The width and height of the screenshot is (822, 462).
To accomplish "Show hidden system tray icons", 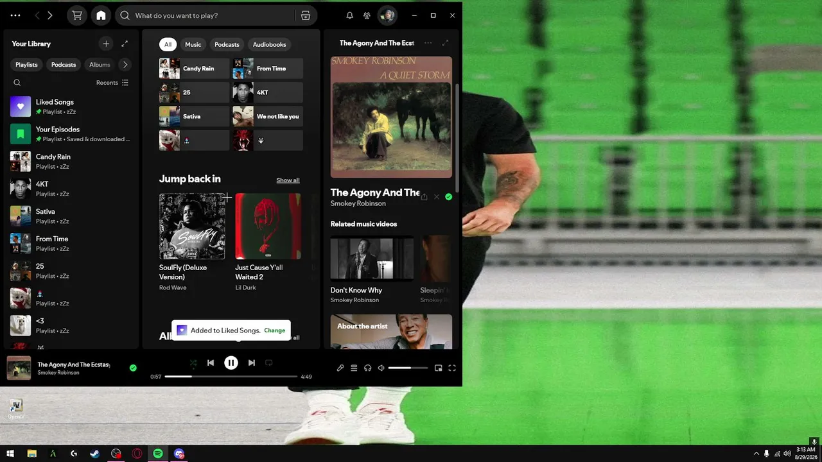I will pyautogui.click(x=756, y=454).
